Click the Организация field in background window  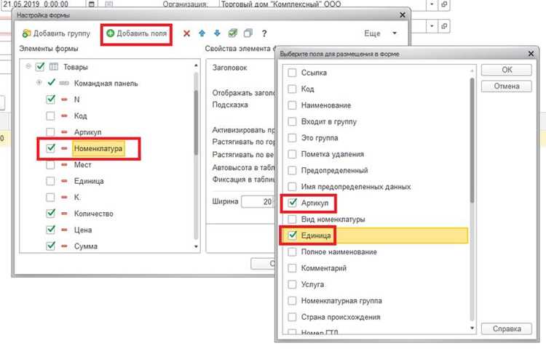pyautogui.click(x=323, y=4)
